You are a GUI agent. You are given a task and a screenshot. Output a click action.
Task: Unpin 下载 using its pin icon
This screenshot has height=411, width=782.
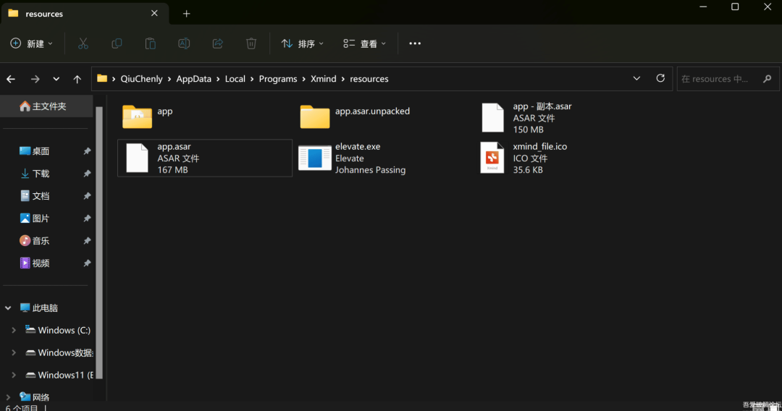pos(87,174)
